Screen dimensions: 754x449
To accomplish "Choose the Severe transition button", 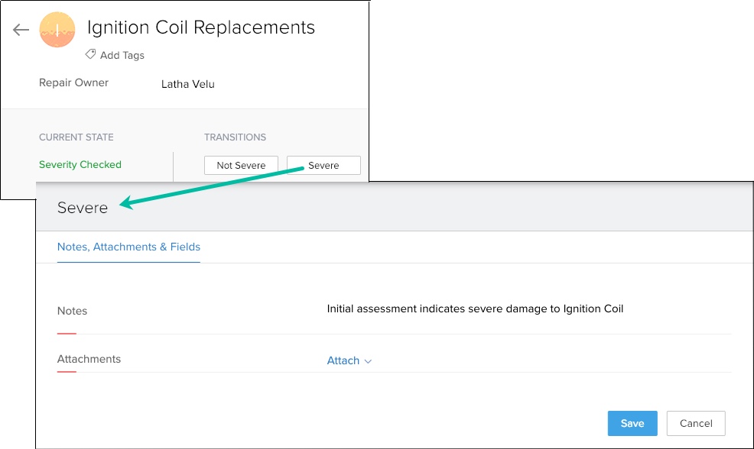I will 323,165.
